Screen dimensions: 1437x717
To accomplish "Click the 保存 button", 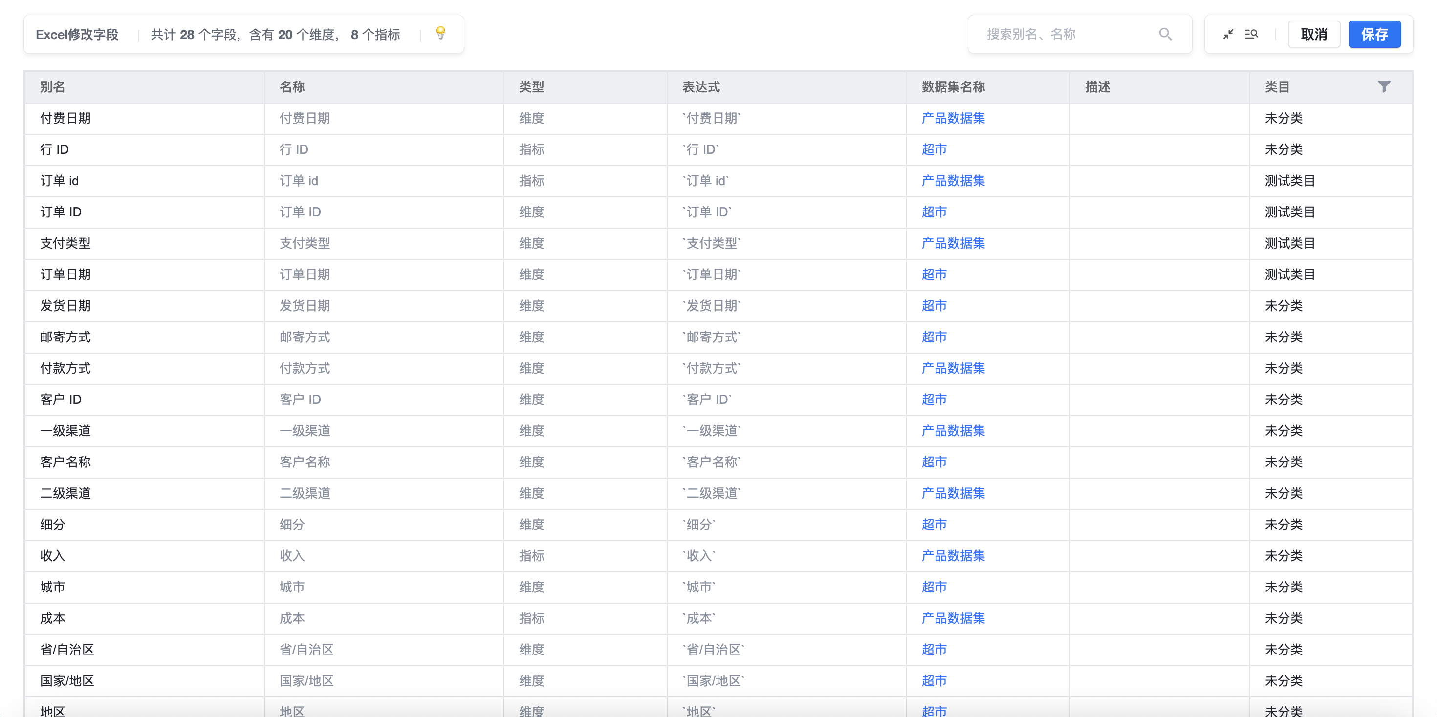I will coord(1374,34).
